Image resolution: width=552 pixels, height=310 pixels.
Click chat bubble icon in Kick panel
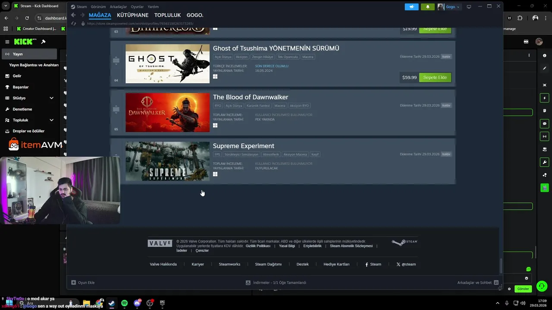(544, 124)
